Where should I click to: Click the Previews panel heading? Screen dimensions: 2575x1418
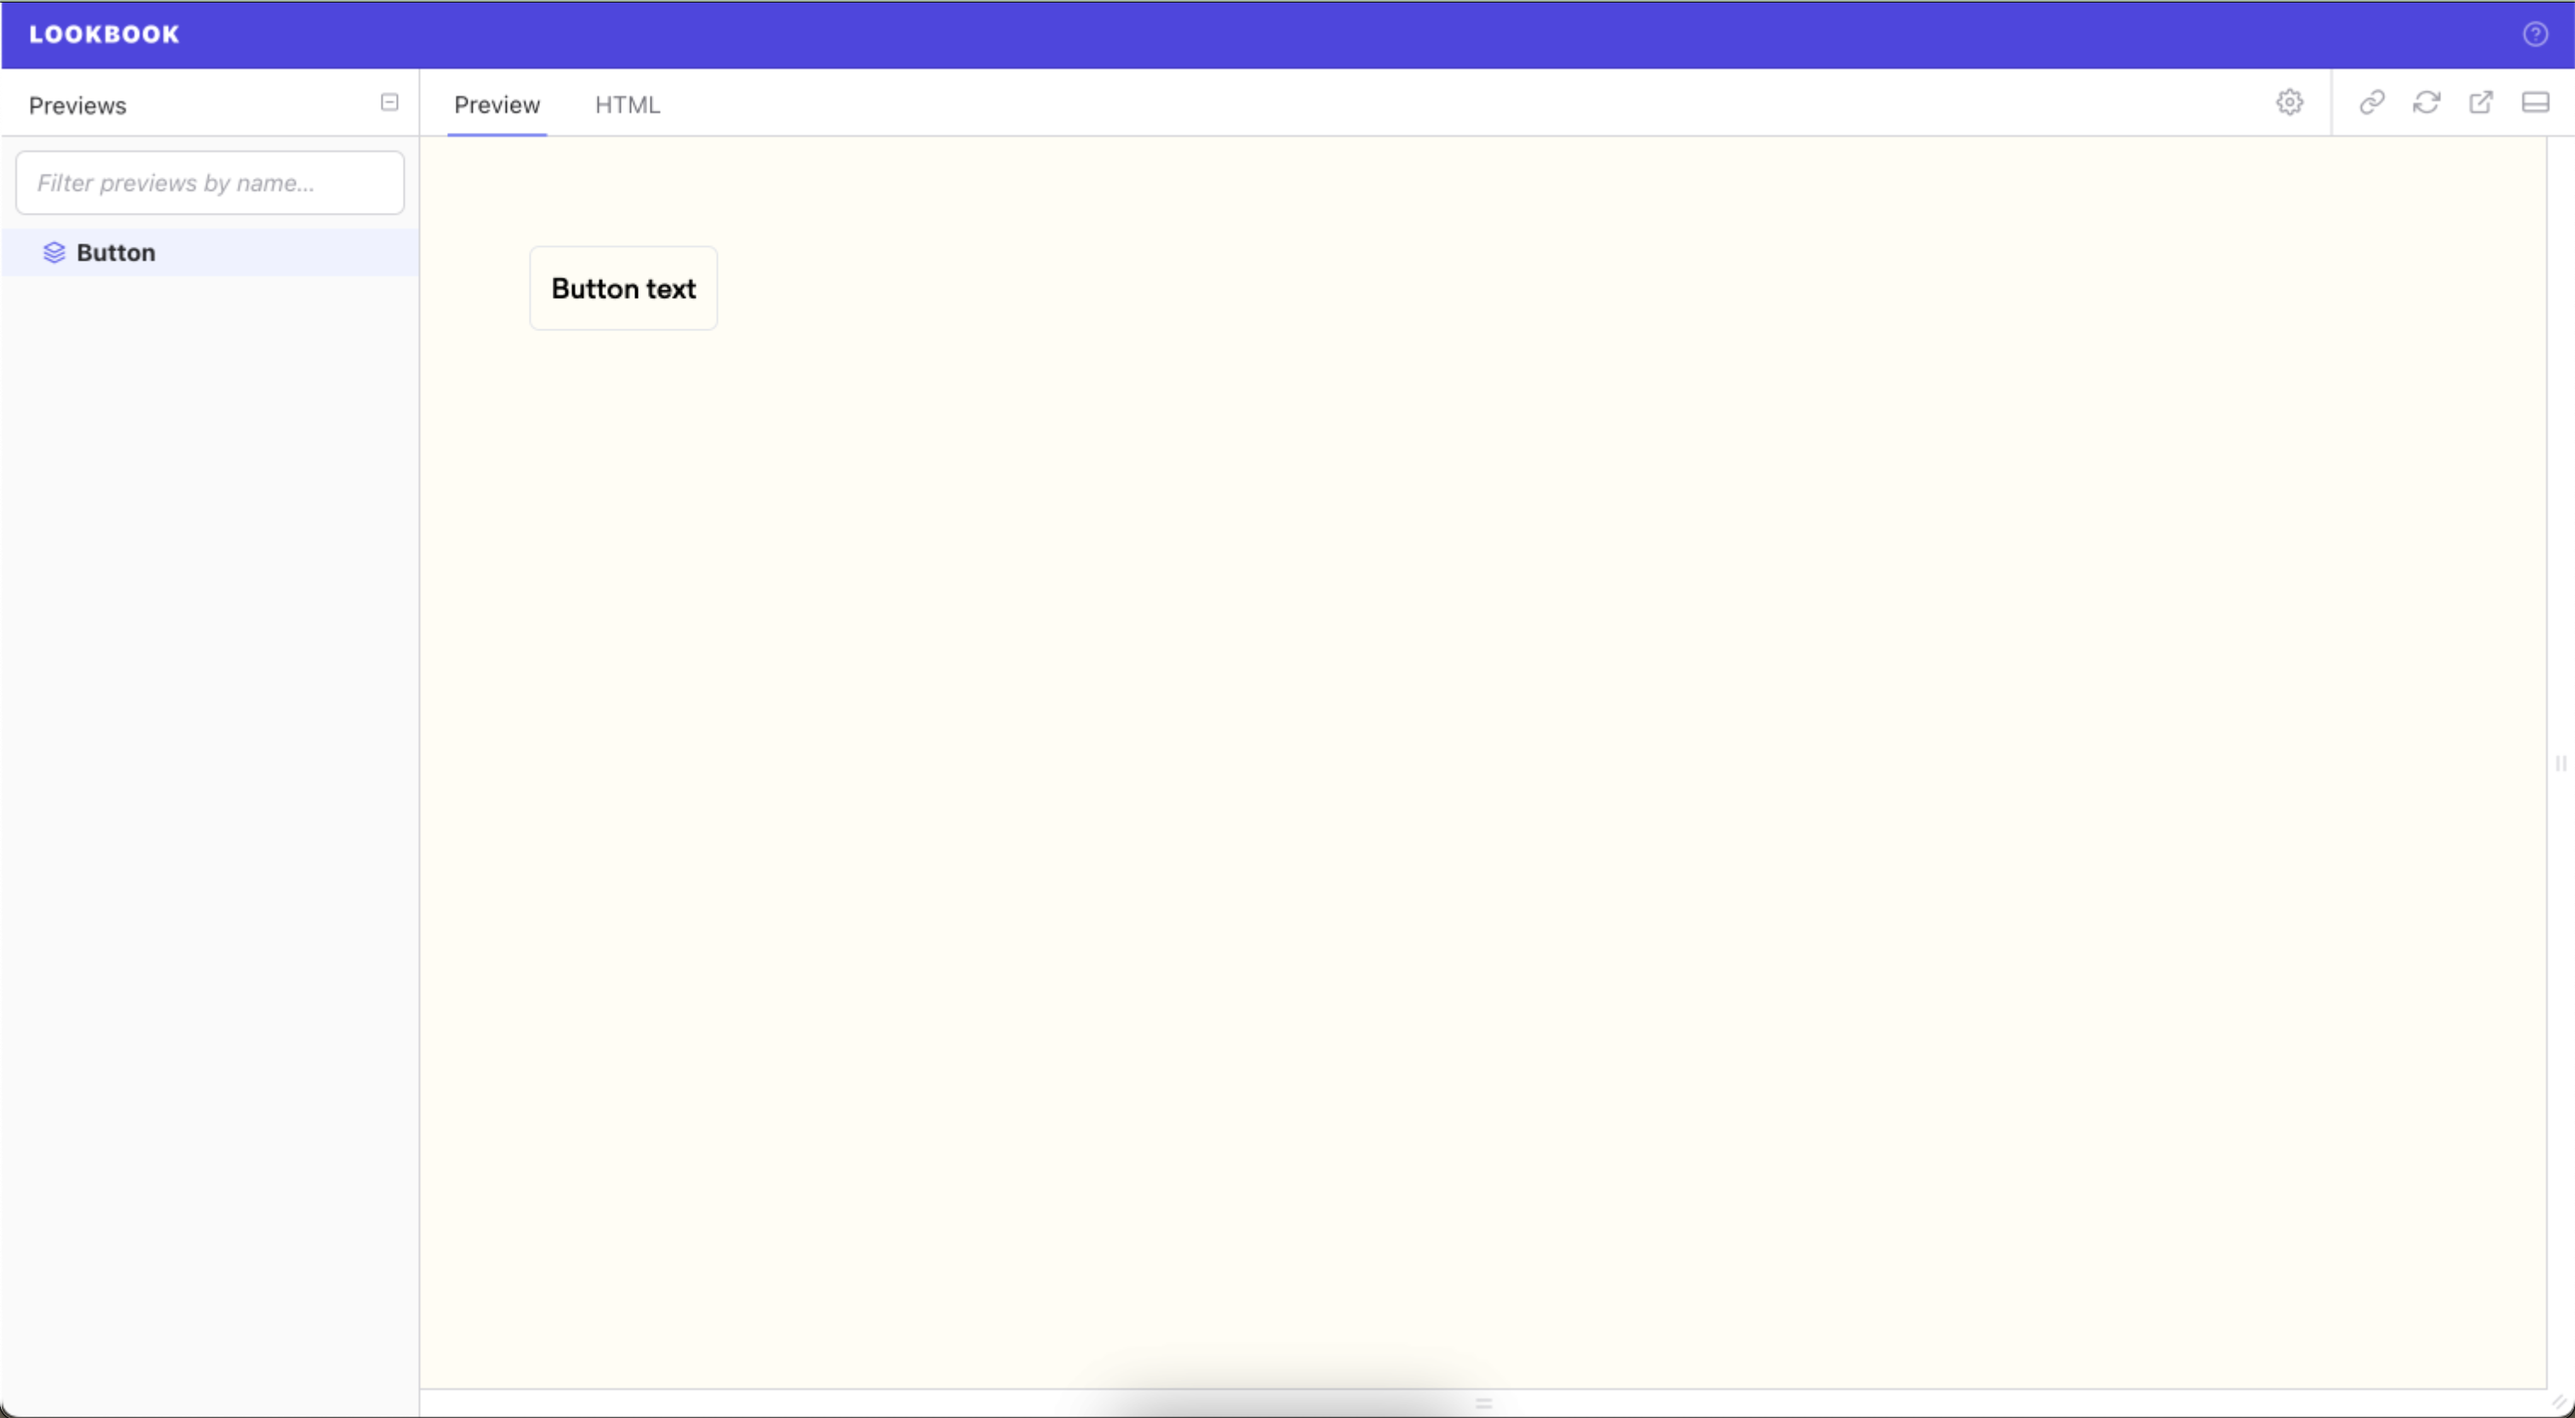(77, 106)
